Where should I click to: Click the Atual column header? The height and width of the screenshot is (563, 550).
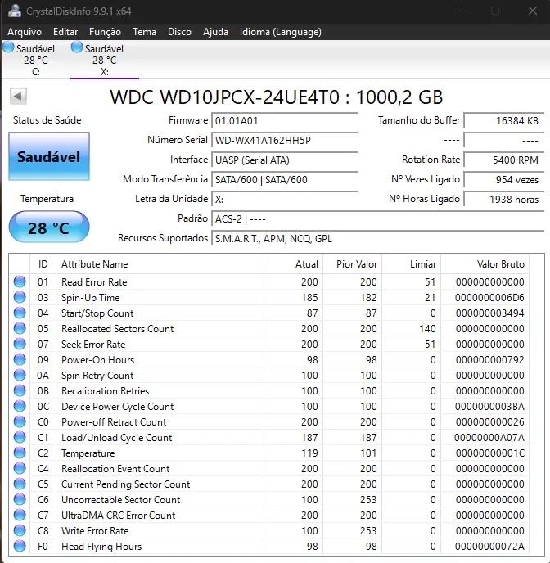[293, 263]
